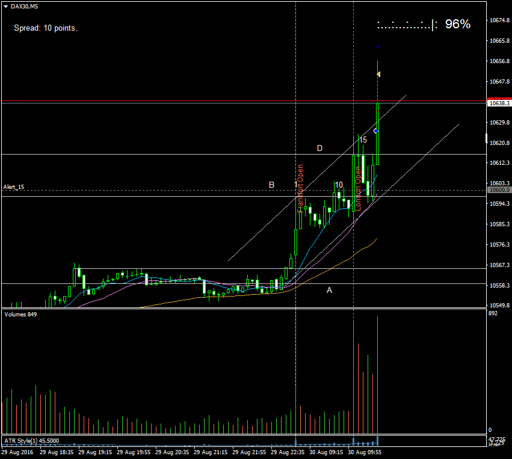This screenshot has height=459, width=512.
Task: Click the Alert_15 horizontal line label
Action: point(13,187)
